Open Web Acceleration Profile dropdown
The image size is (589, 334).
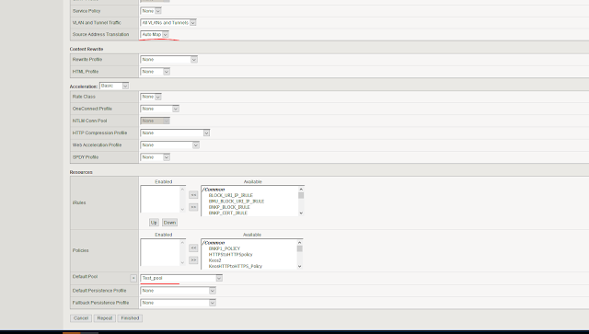(x=169, y=145)
